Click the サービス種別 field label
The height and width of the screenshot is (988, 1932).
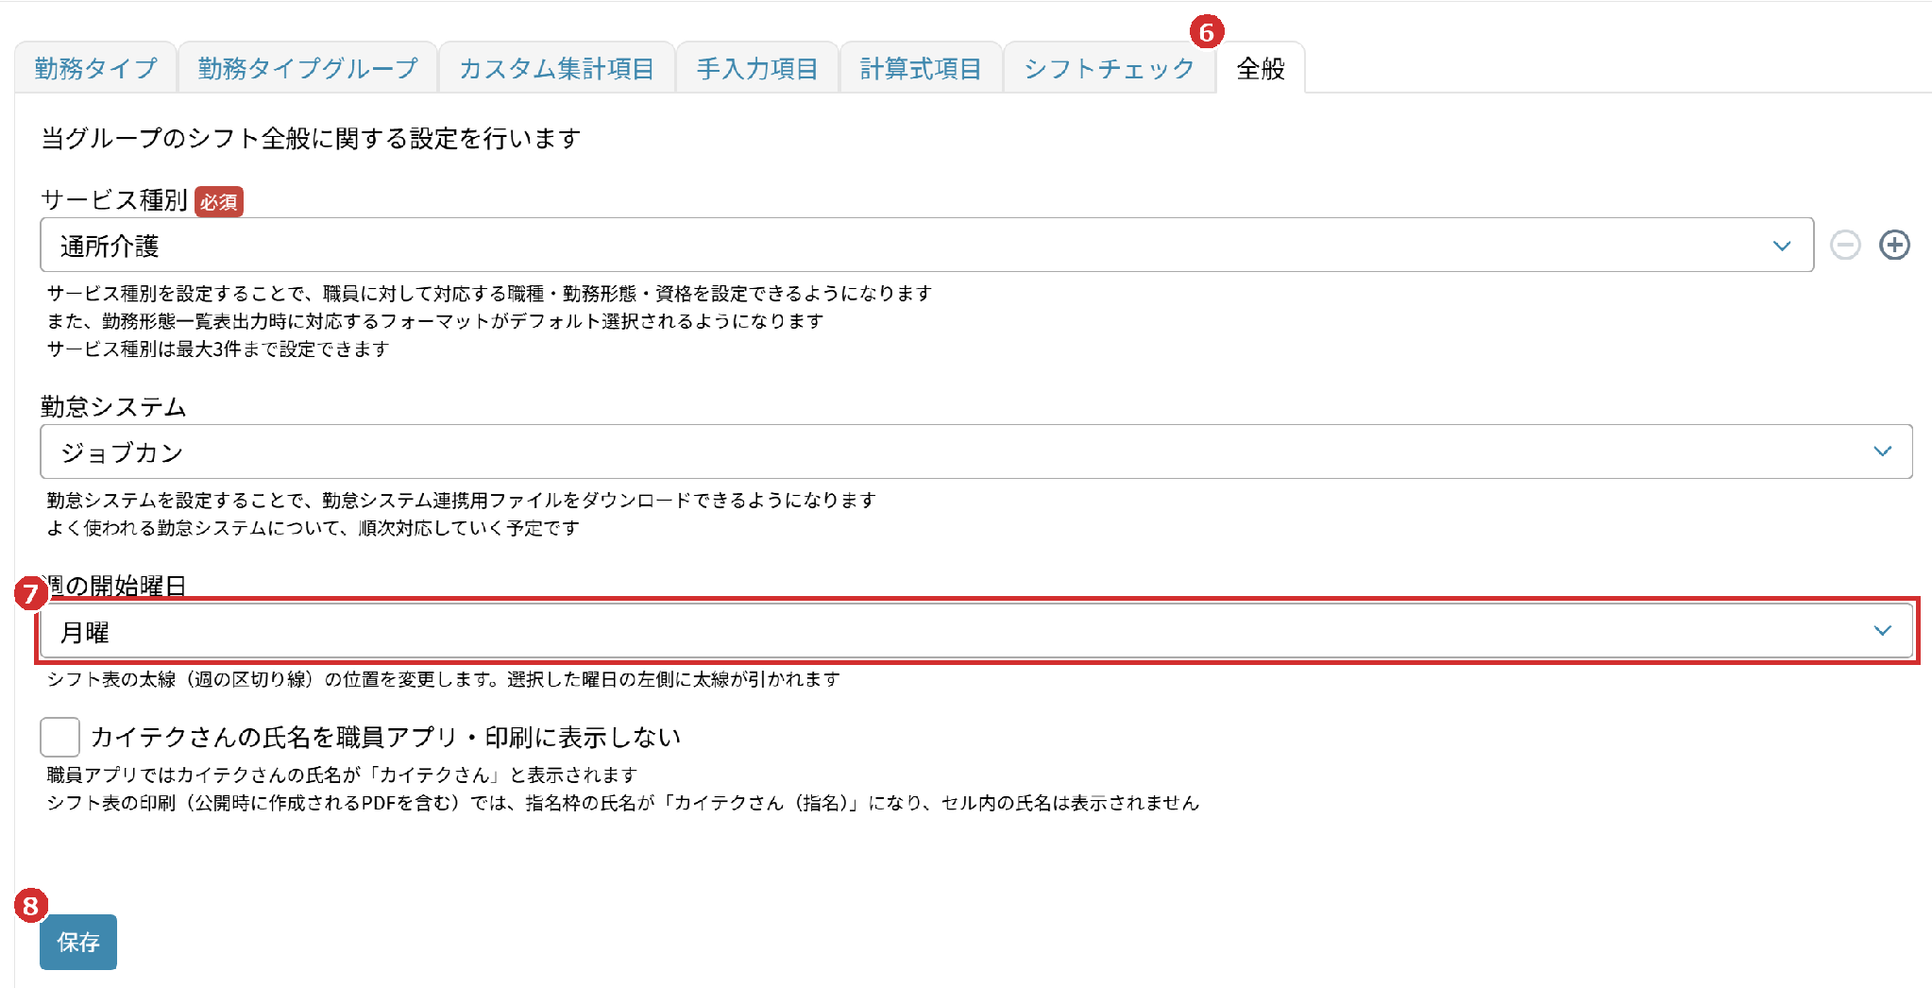point(114,200)
